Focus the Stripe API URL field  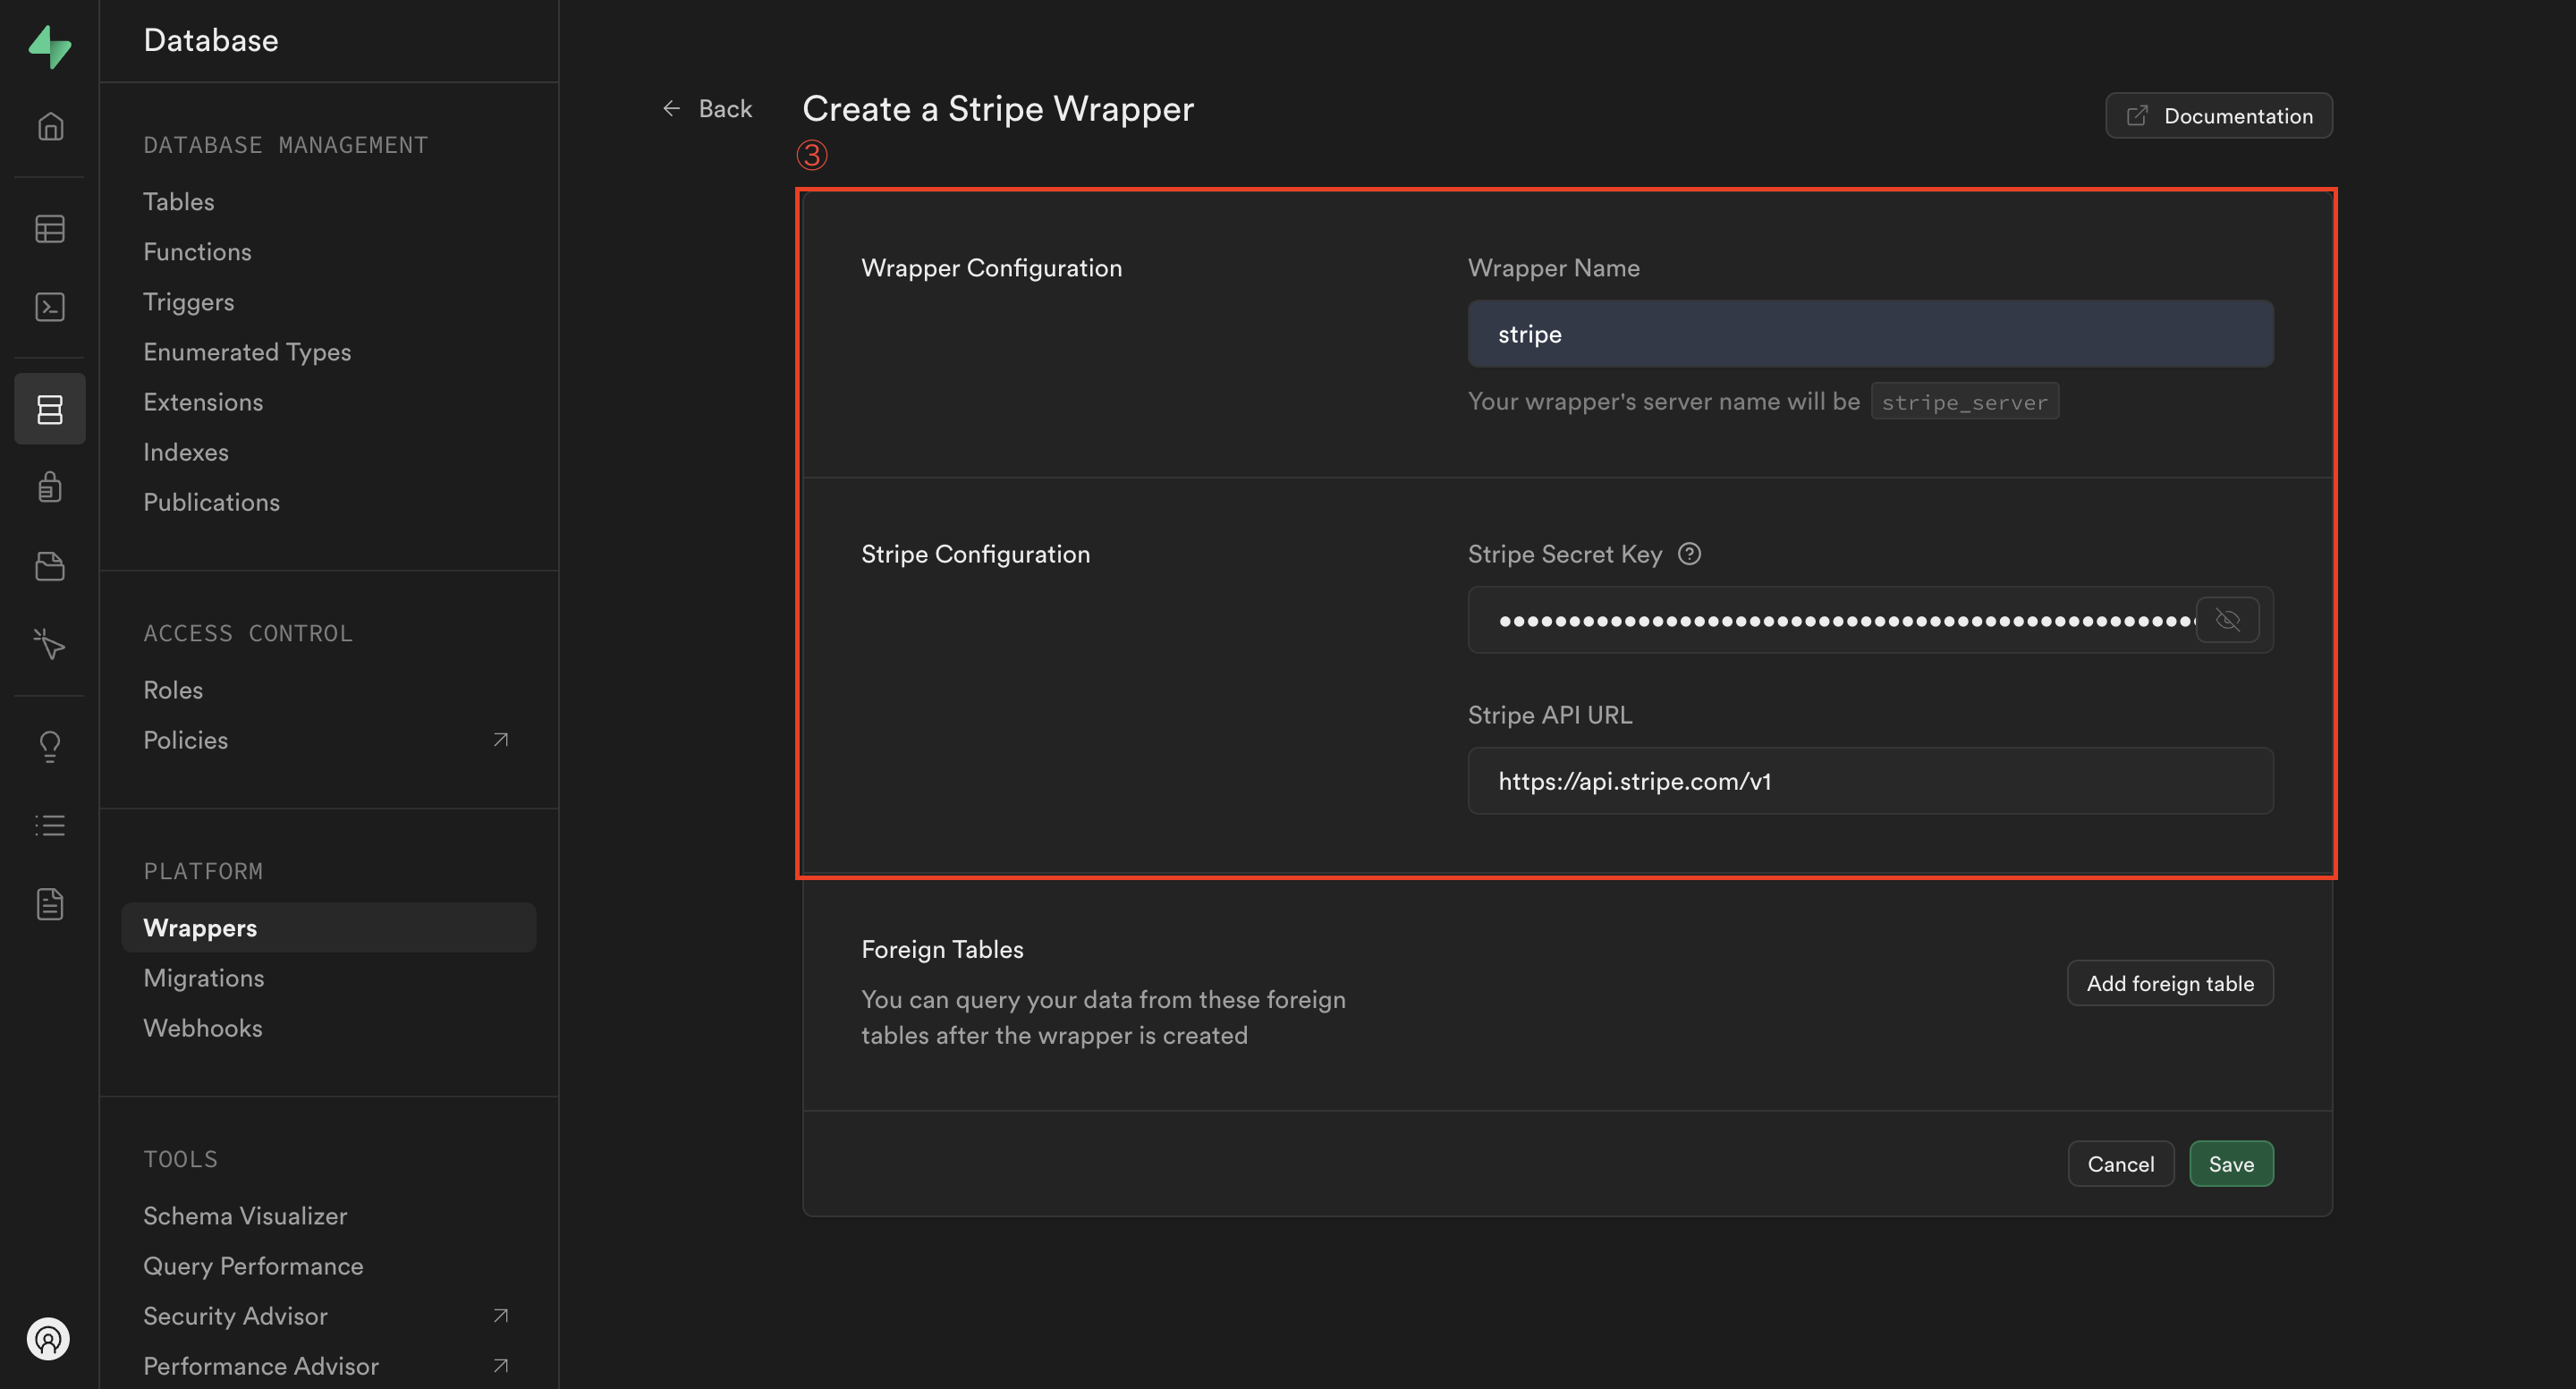tap(1870, 781)
